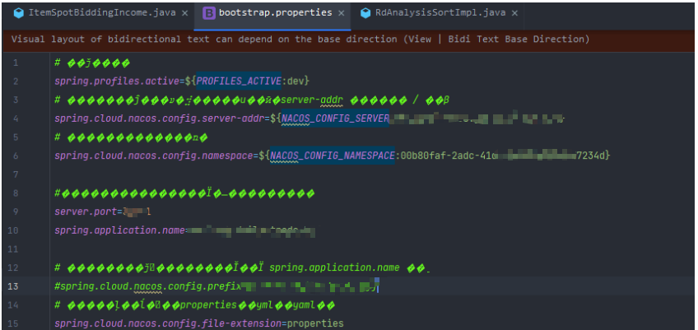
Task: Click the server.port property key
Action: tap(86, 211)
